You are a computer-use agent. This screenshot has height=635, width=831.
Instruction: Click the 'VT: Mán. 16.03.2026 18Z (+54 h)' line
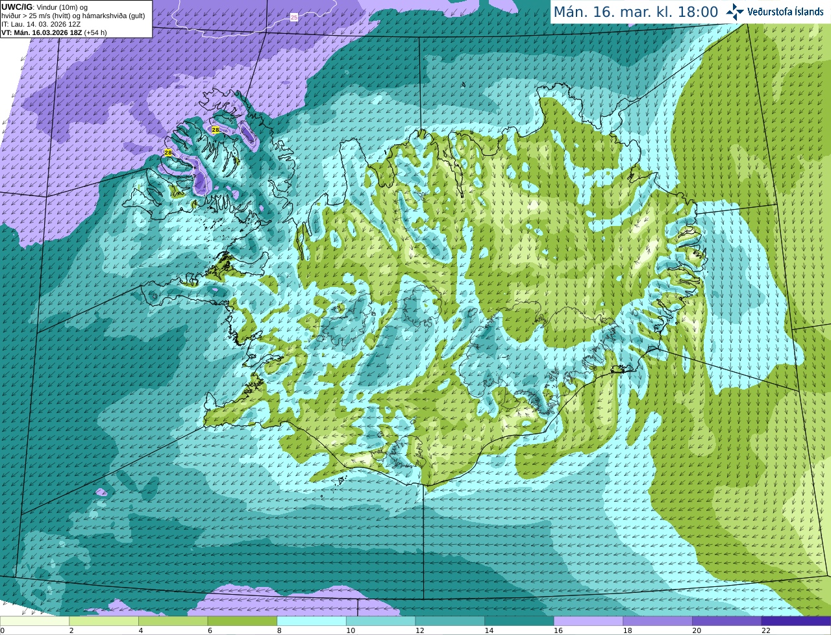55,32
